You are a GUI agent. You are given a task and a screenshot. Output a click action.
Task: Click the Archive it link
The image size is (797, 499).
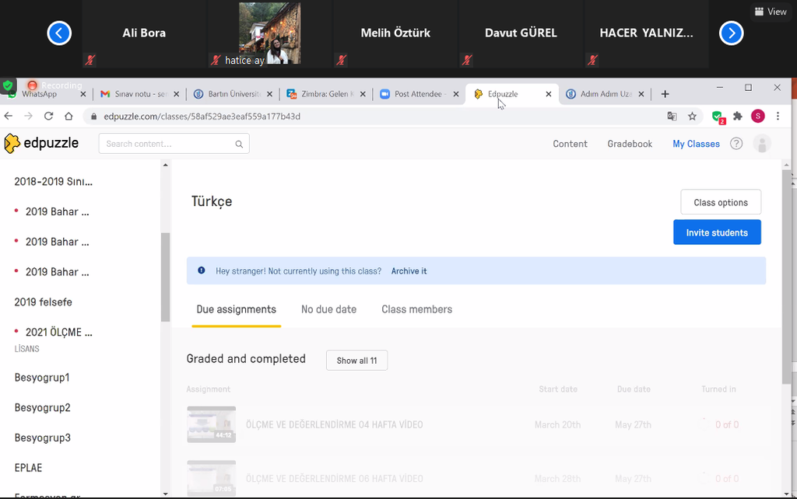pos(409,271)
